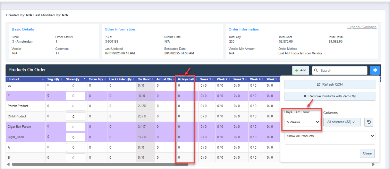Click the Add product button
Screen dimensions: 390x169
(300, 70)
